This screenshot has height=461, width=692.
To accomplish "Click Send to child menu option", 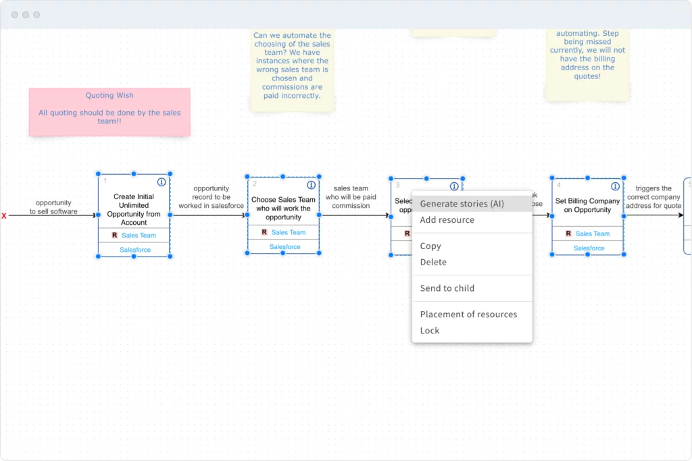I will coord(447,288).
